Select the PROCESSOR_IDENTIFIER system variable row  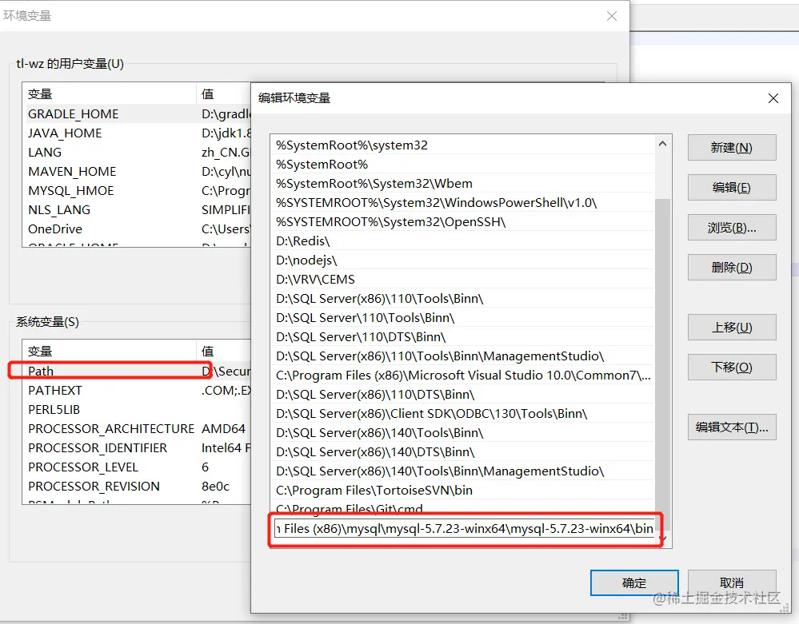tap(137, 448)
